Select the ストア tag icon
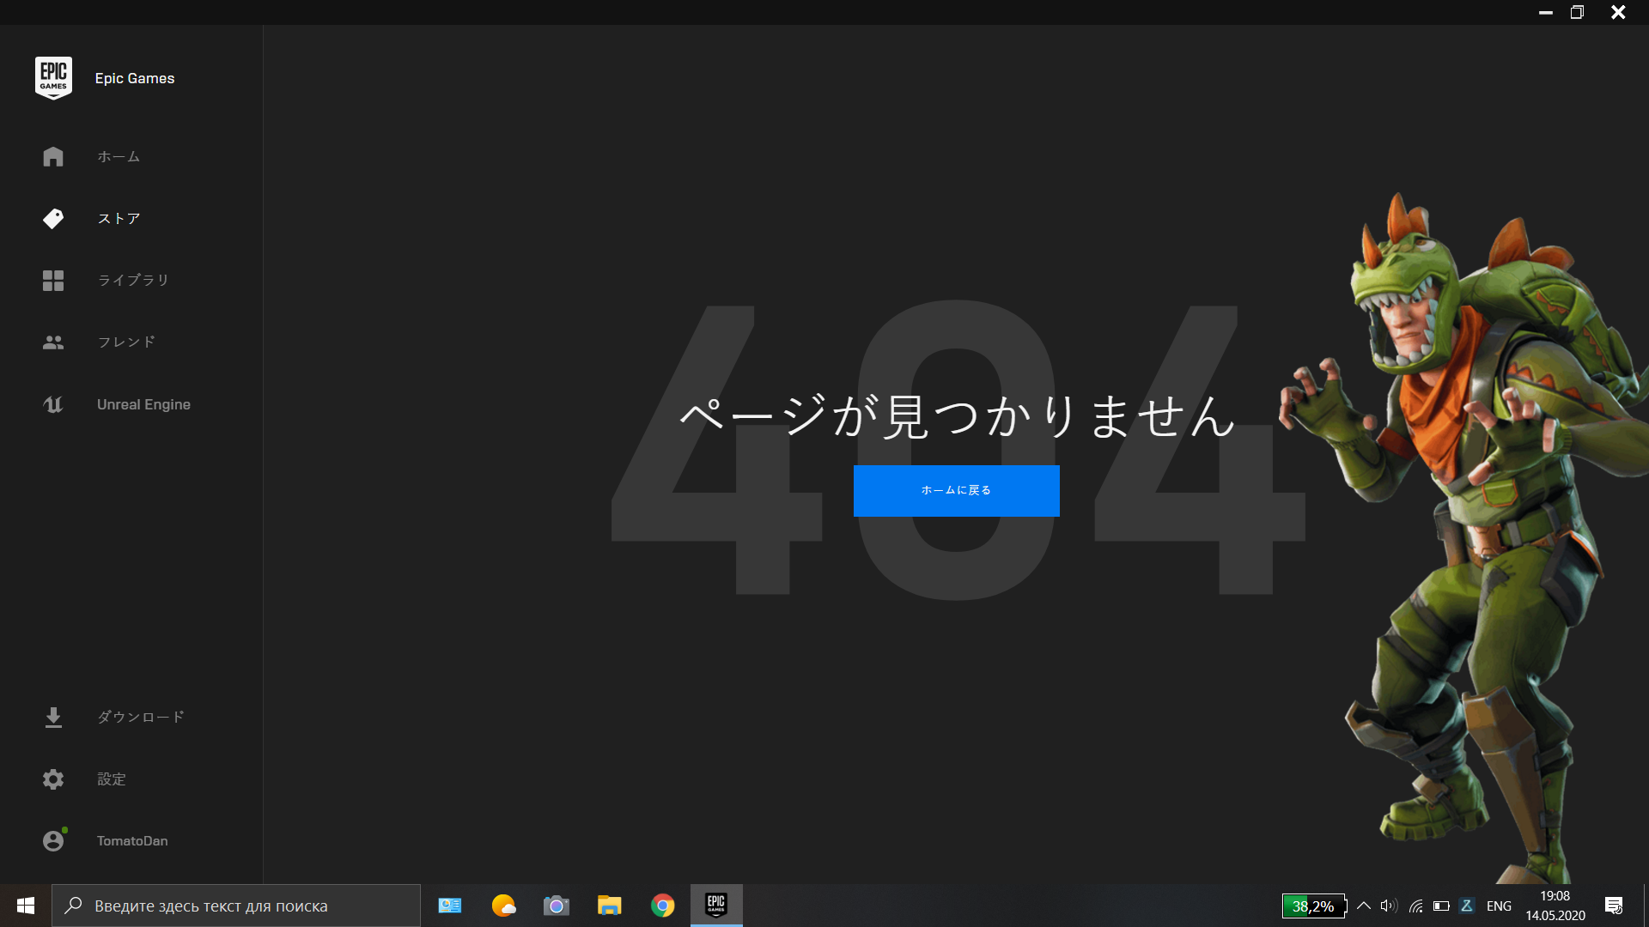 (x=53, y=218)
